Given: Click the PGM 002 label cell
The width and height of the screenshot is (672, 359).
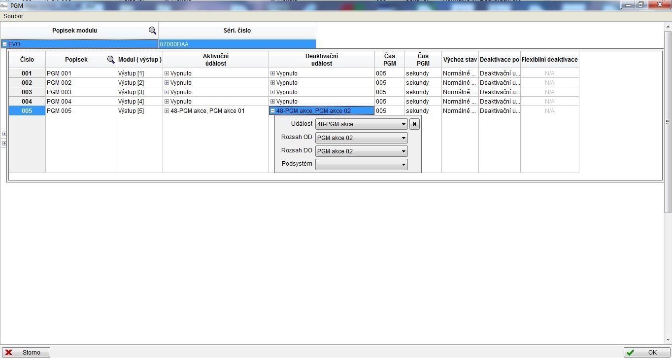Looking at the screenshot, I should pos(81,83).
